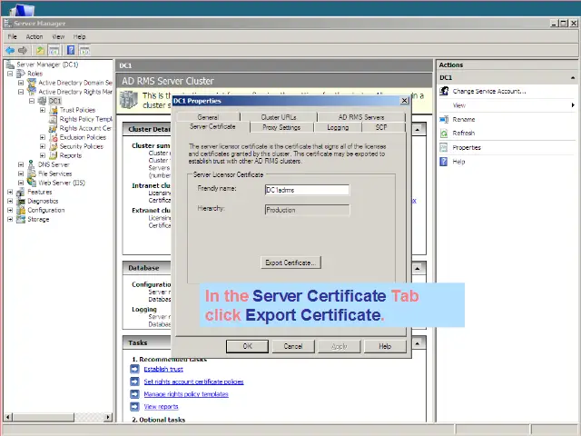Viewport: 581px width, 436px height.
Task: Click the Properties icon in Actions pane
Action: [445, 147]
